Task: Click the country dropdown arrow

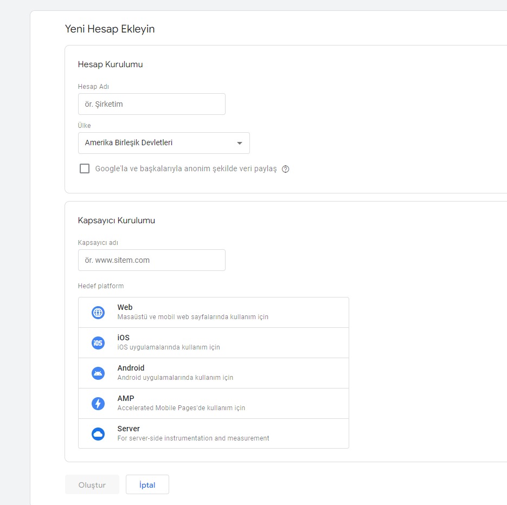Action: (240, 143)
